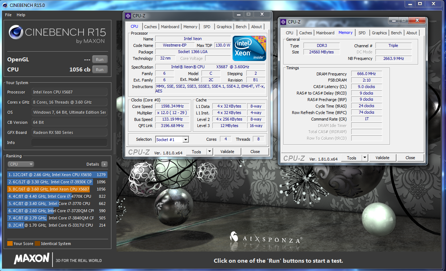
Task: Switch to Graphics tab in CPU-Z Memory window
Action: coord(379,33)
